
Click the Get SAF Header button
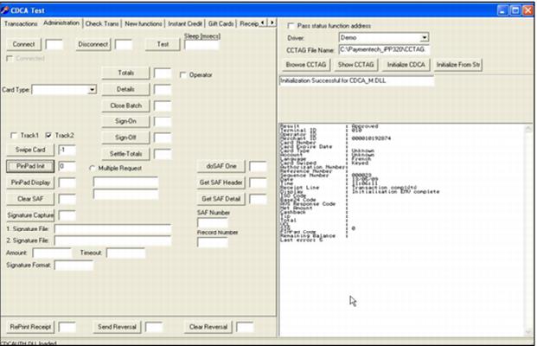tap(221, 183)
